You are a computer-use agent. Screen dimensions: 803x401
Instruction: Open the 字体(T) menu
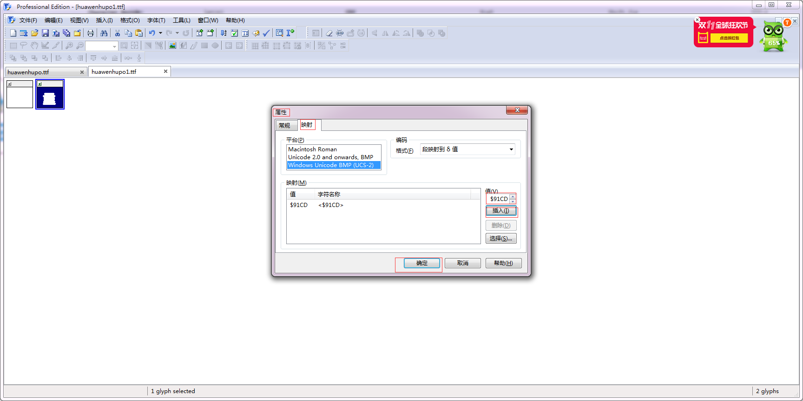click(156, 20)
